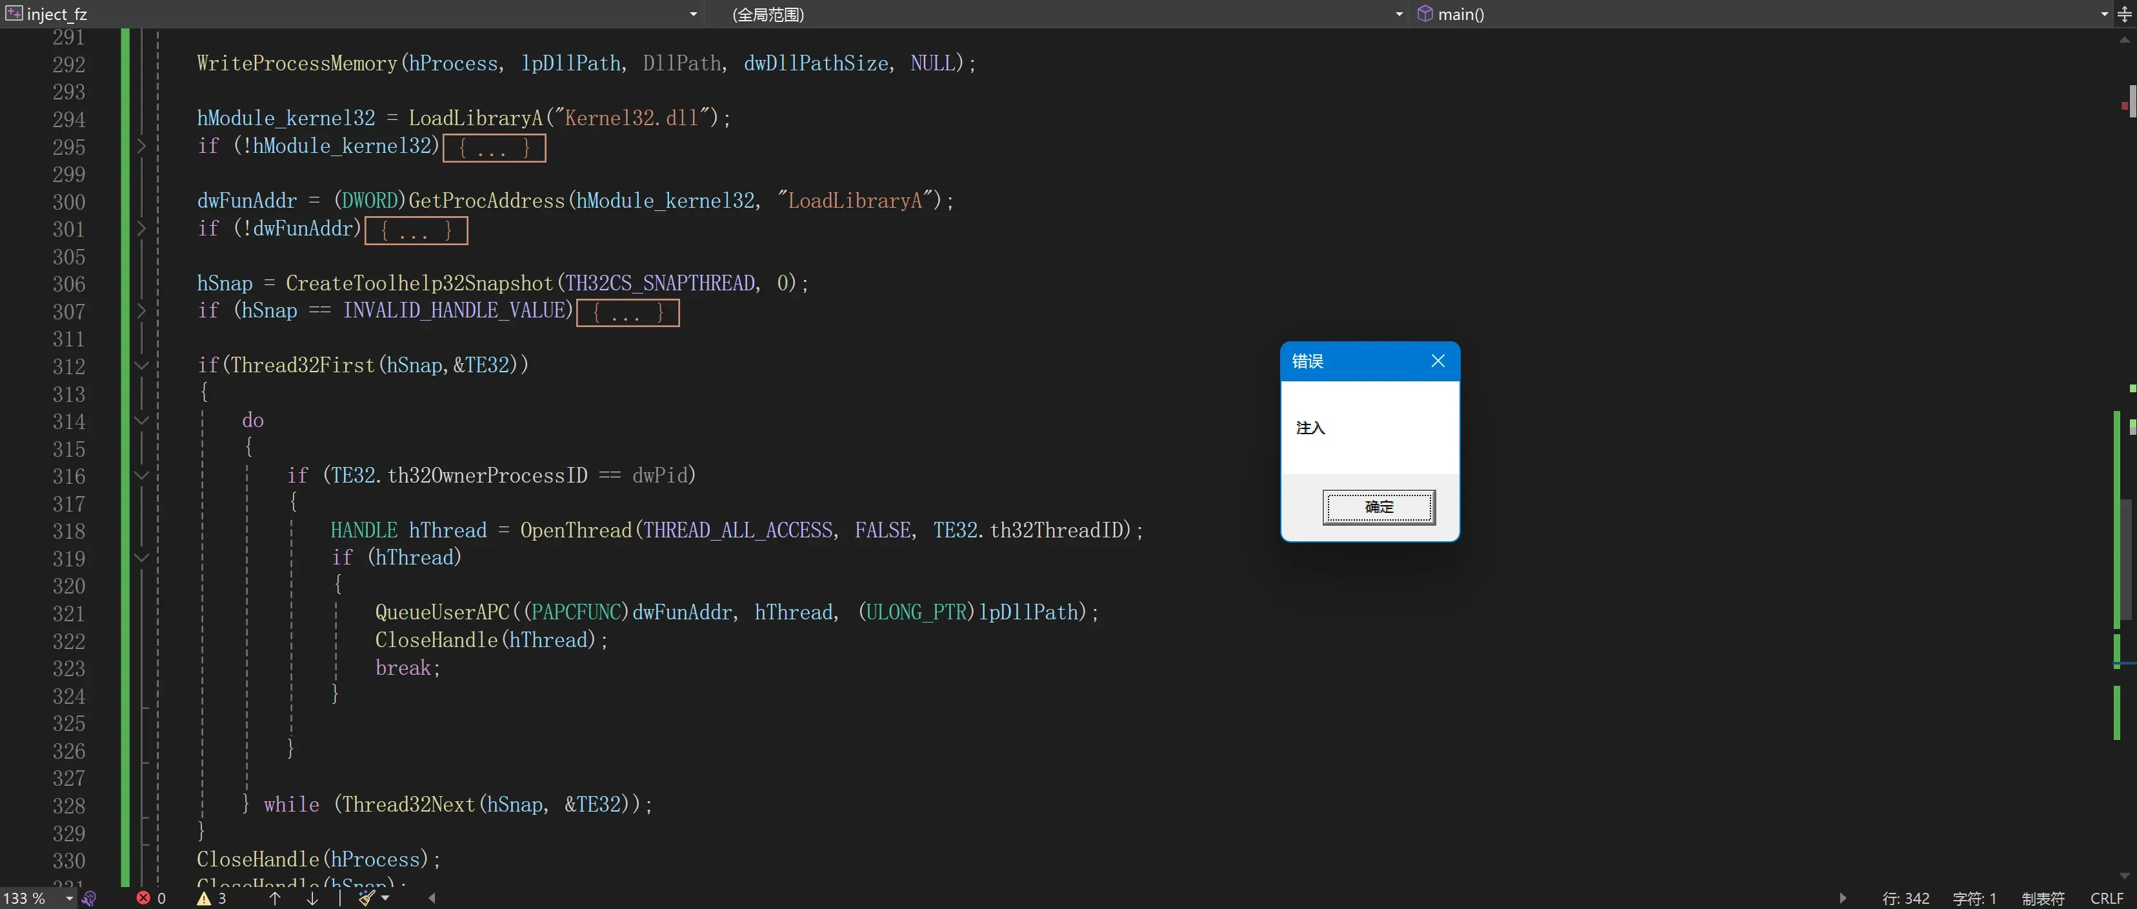The image size is (2137, 909).
Task: Click the horizontal scroll left arrow
Action: (x=432, y=898)
